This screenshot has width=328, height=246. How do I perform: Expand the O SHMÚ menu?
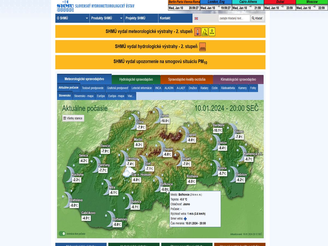72,18
